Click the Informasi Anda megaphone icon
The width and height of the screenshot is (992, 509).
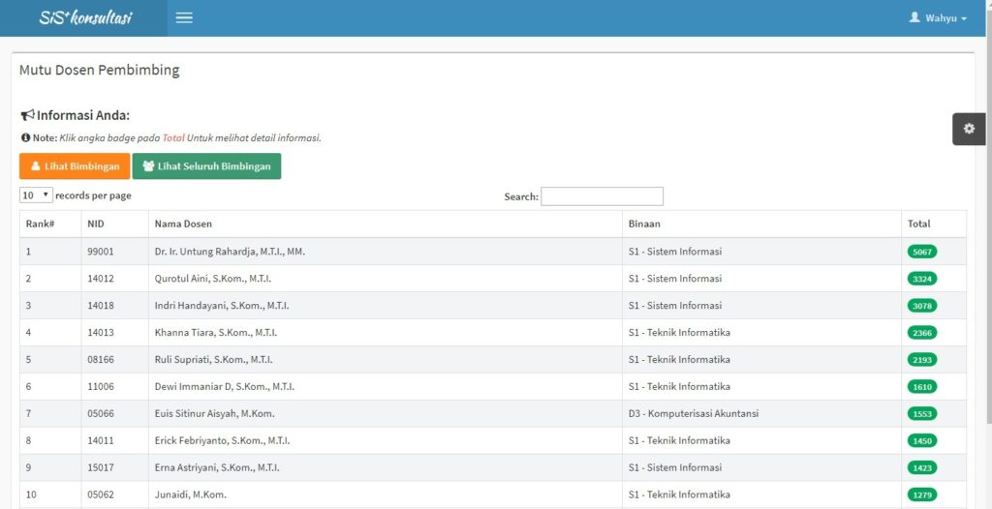[27, 116]
